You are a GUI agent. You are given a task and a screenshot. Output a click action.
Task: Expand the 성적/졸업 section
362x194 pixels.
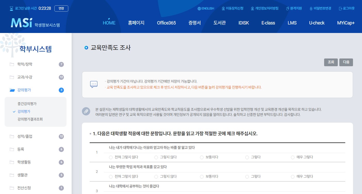[25, 136]
